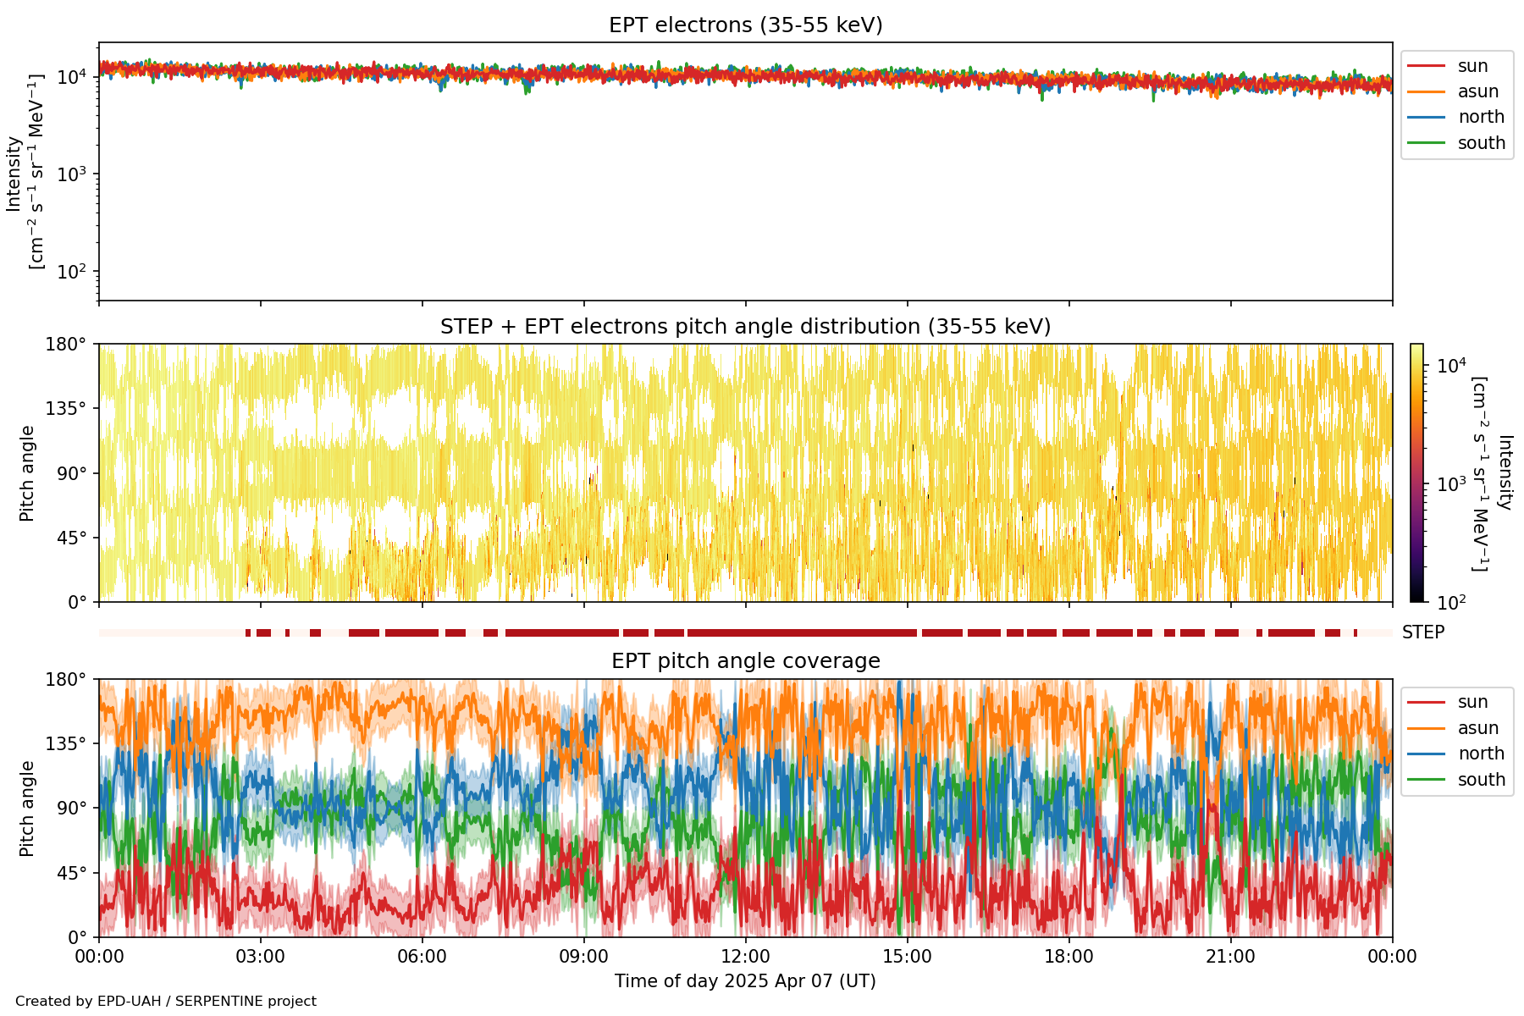The width and height of the screenshot is (1524, 1016).
Task: Click the intensity colorbar gradient
Action: pyautogui.click(x=1416, y=472)
